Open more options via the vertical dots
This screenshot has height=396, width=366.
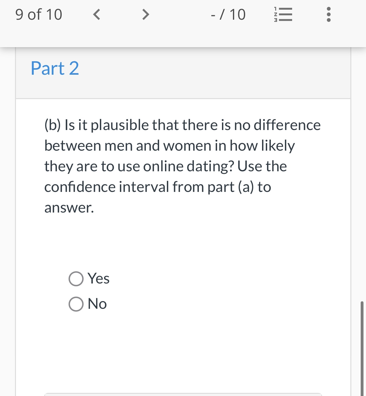[x=328, y=14]
